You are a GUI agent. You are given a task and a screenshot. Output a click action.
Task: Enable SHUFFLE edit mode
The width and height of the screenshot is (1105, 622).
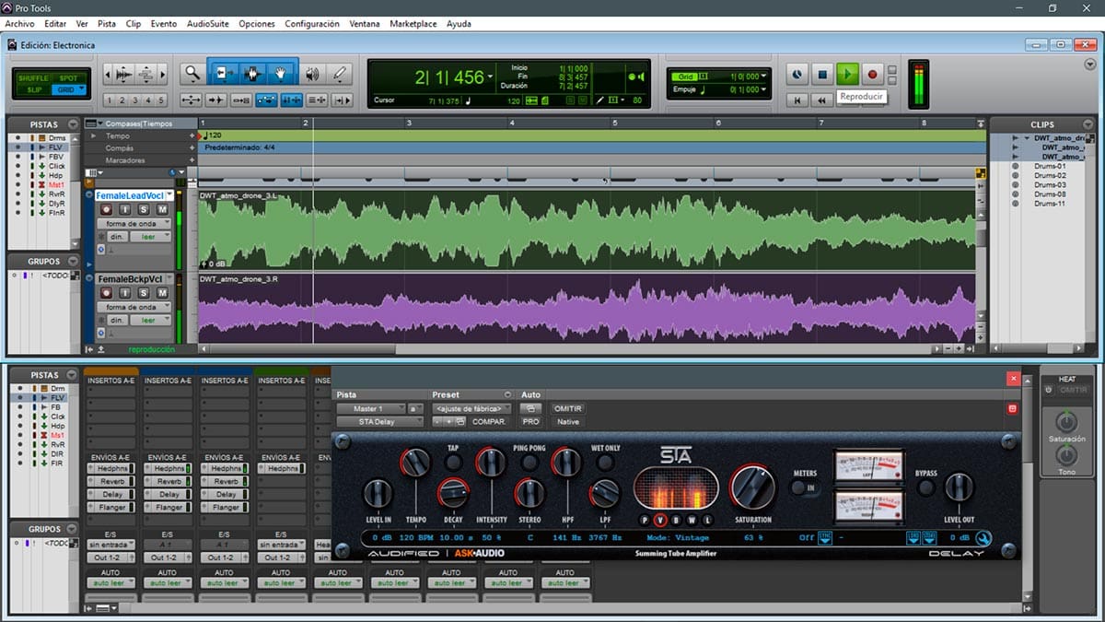click(34, 77)
